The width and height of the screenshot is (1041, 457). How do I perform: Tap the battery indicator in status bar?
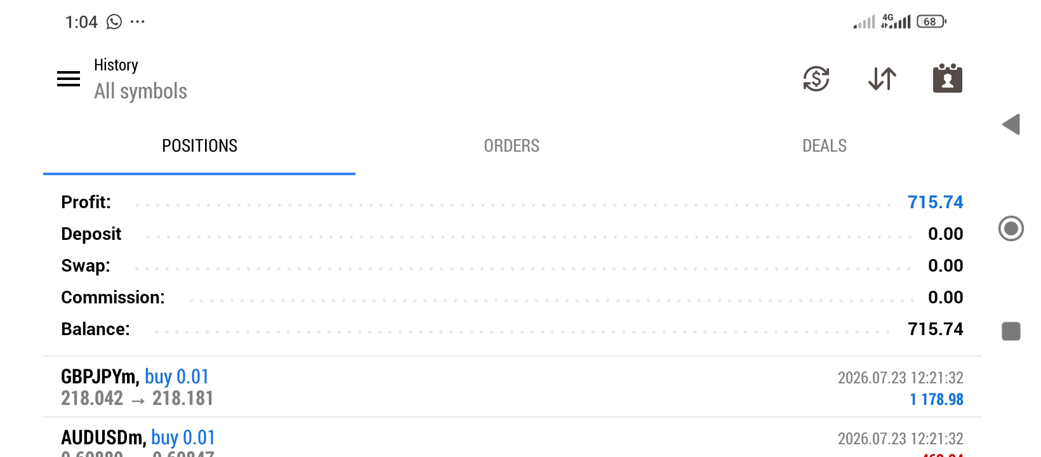931,22
